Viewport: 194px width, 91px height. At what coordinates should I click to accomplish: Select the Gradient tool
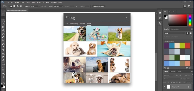(x=3, y=50)
